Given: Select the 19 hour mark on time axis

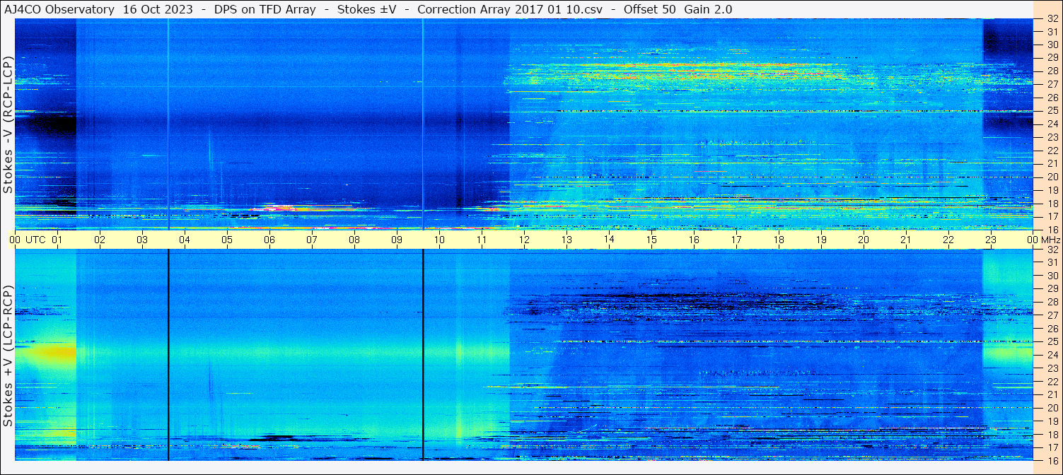Looking at the screenshot, I should point(820,240).
